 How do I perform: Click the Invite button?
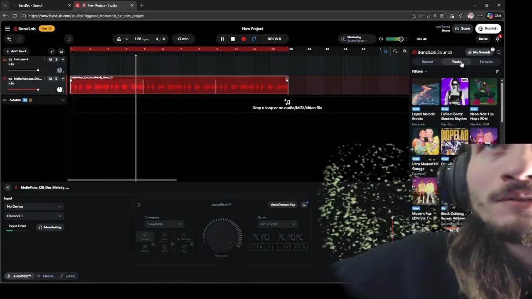point(483,39)
